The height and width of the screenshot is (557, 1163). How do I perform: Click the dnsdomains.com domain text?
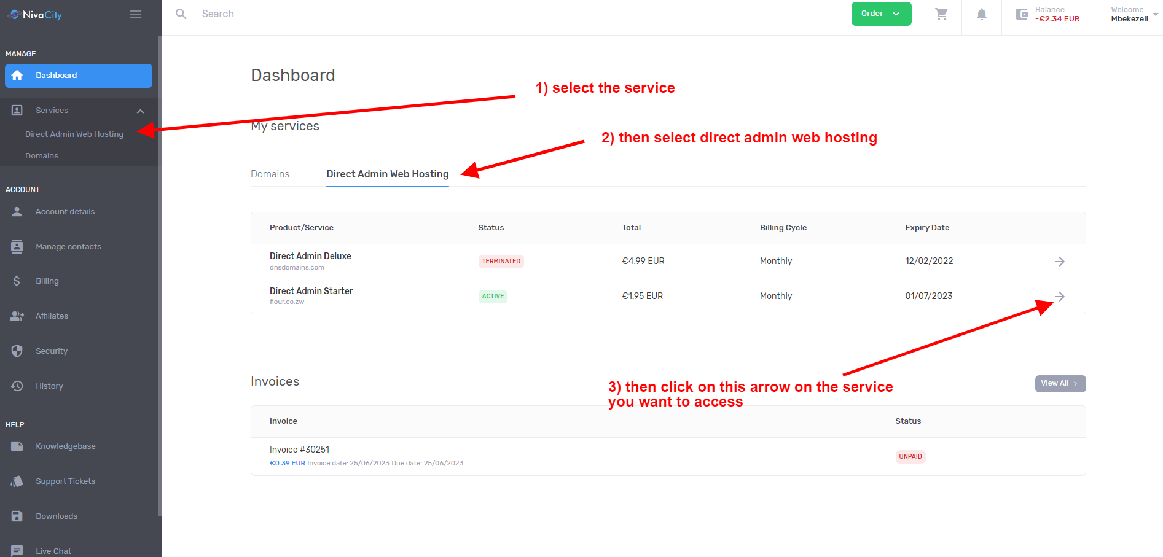click(297, 268)
